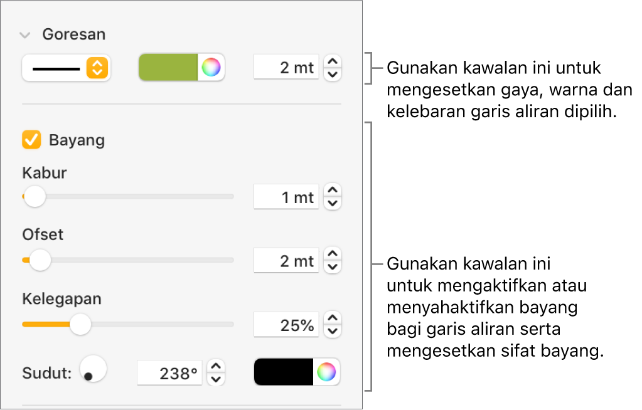Increase Kabur value with up arrow
Screen dimensions: 642x410
333,190
